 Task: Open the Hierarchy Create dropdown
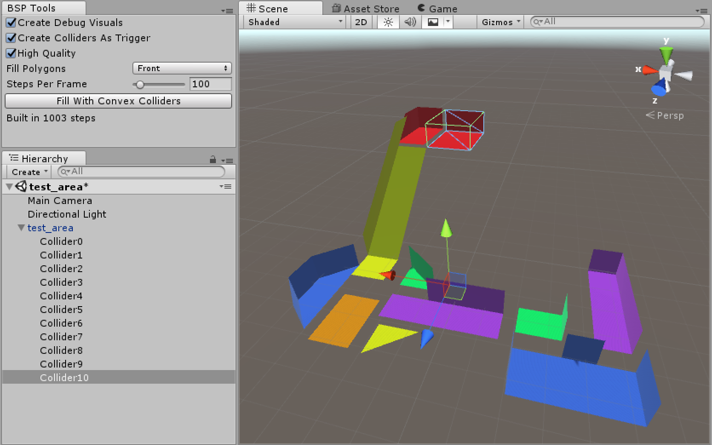tap(29, 172)
